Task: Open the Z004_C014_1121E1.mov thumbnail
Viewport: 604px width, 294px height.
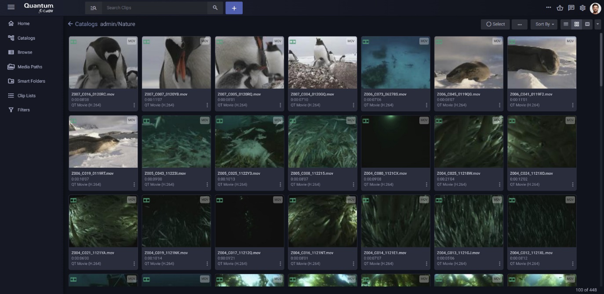Action: 396,221
